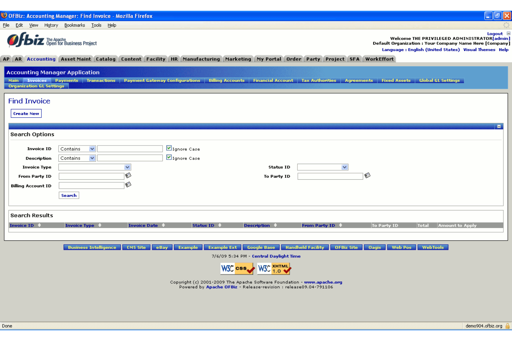Viewport: 512px width, 341px height.
Task: Collapse the header using icon beside Logout
Action: coord(509,34)
